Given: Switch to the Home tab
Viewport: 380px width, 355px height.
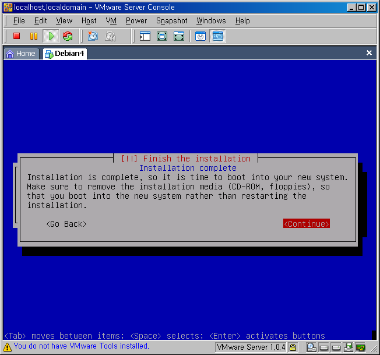Looking at the screenshot, I should (21, 54).
